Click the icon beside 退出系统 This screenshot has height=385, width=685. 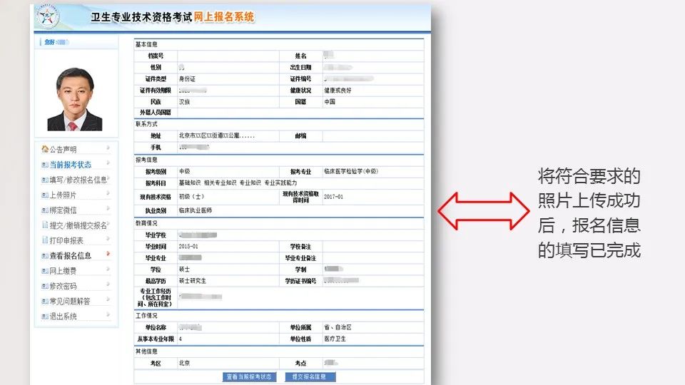pyautogui.click(x=45, y=317)
